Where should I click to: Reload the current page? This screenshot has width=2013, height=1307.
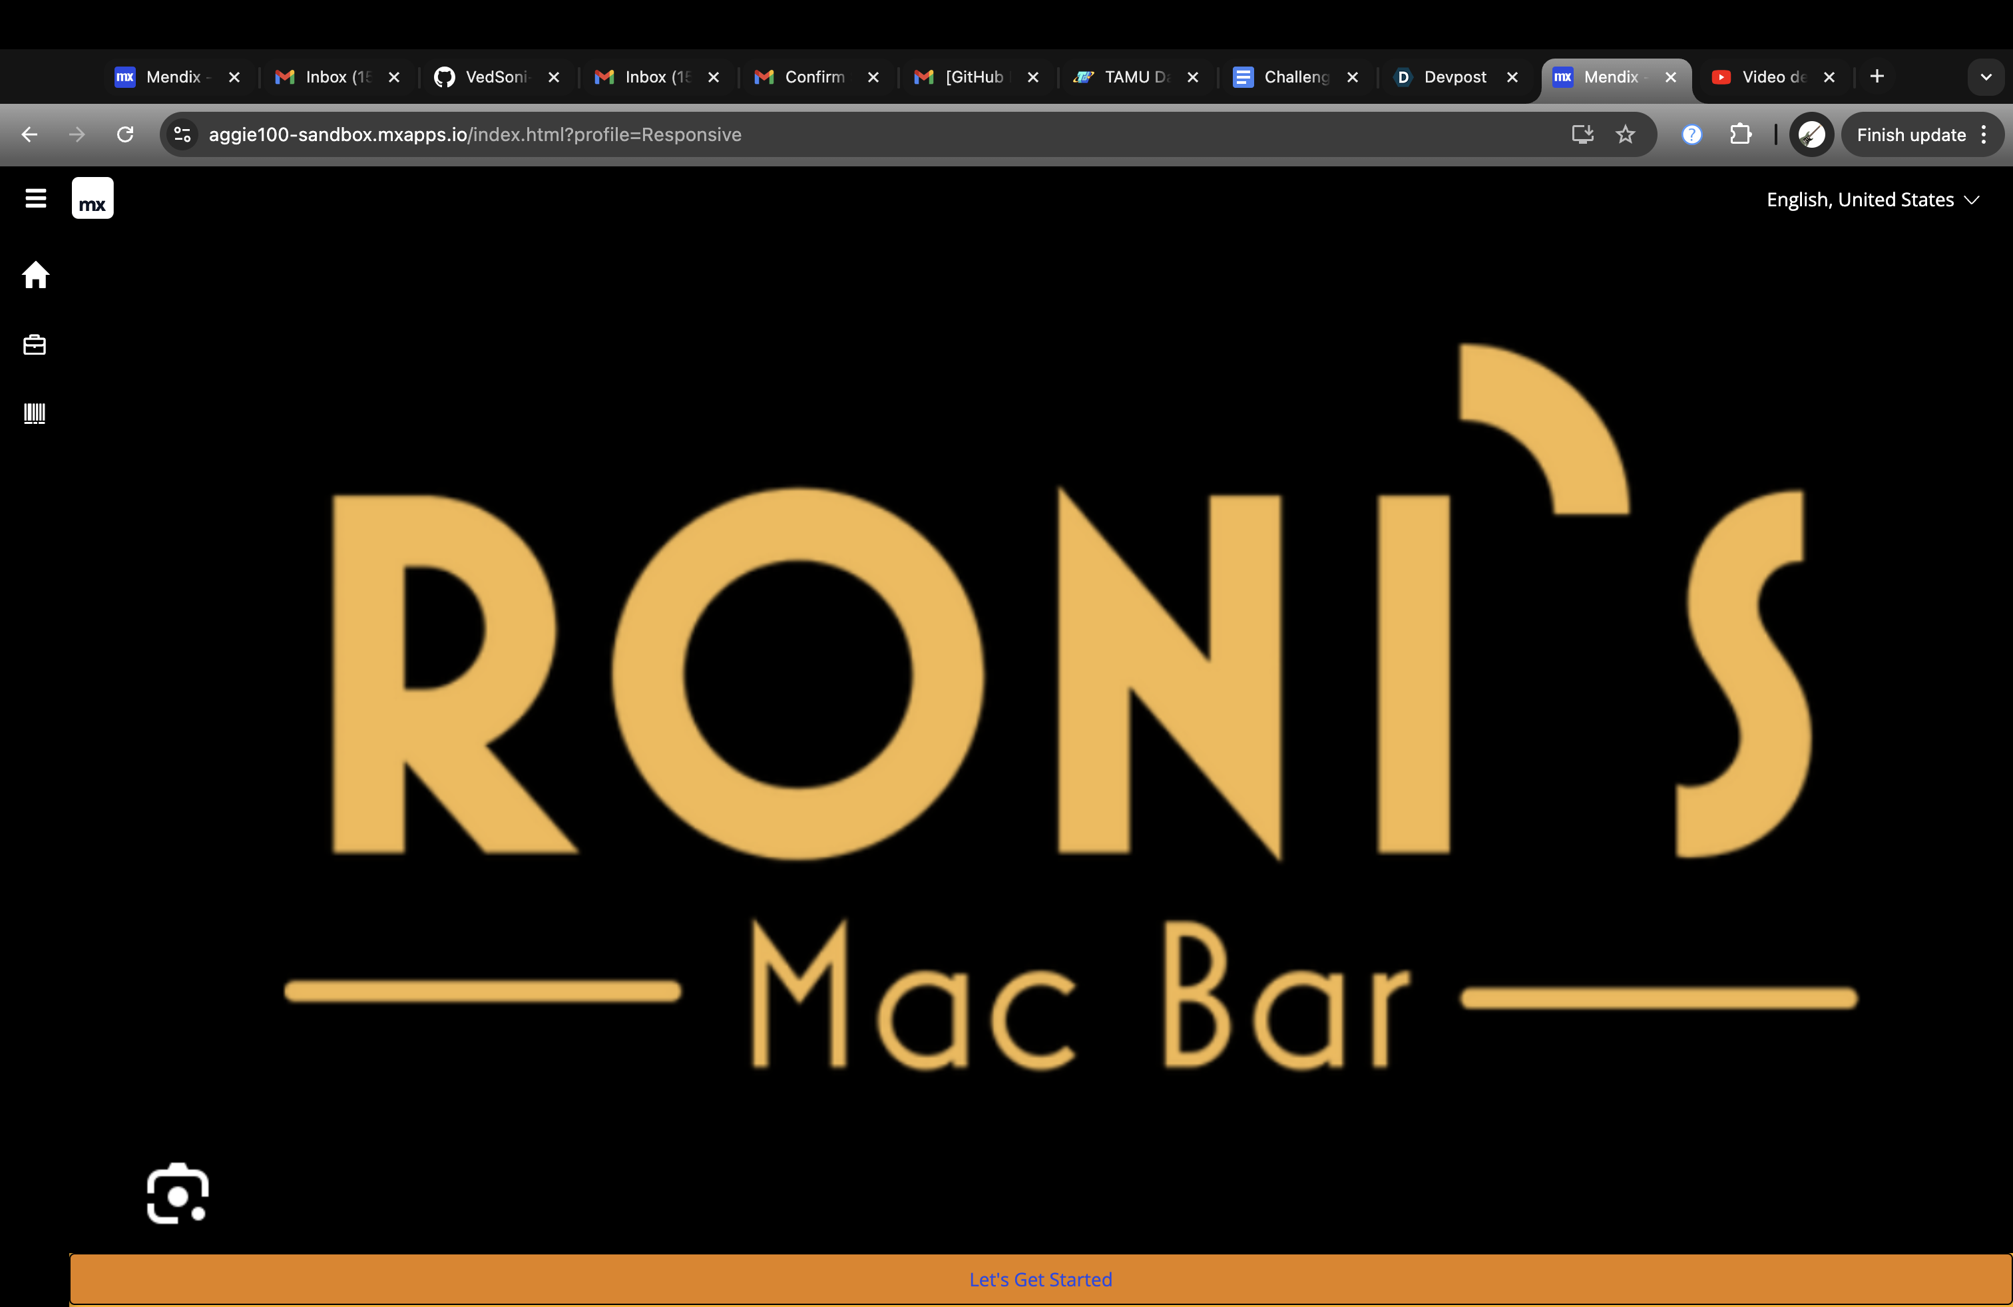(125, 134)
